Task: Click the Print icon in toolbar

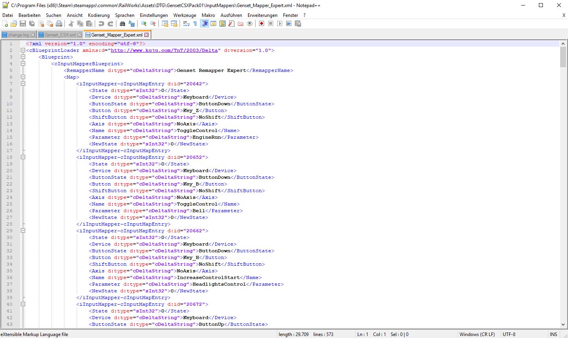Action: coord(59,24)
